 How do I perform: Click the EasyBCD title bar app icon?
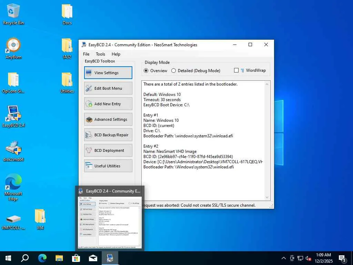click(x=84, y=45)
